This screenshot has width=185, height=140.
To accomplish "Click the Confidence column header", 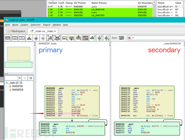I will click(x=61, y=3).
